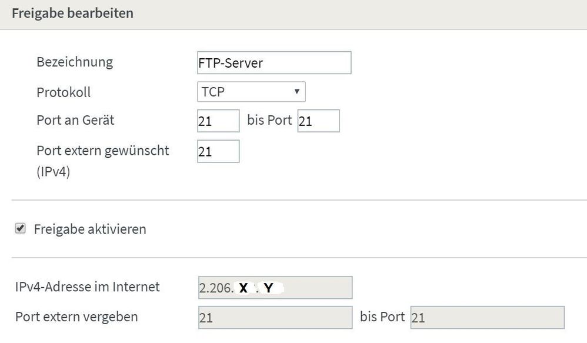
Task: Click the Port extern vergeben label
Action: (x=76, y=317)
